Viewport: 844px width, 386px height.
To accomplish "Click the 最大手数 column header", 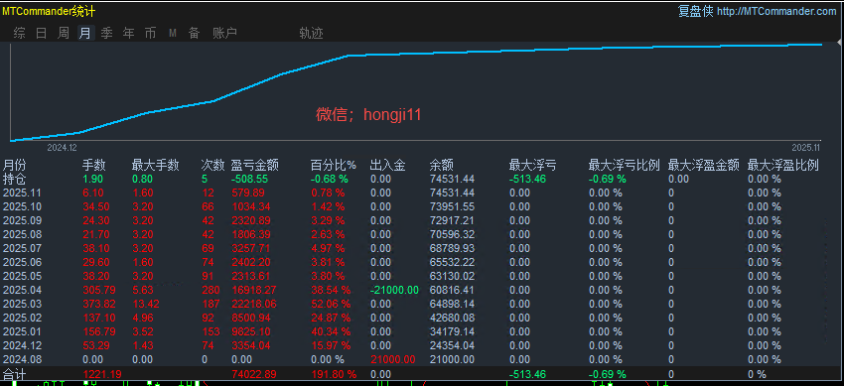I will pyautogui.click(x=156, y=165).
